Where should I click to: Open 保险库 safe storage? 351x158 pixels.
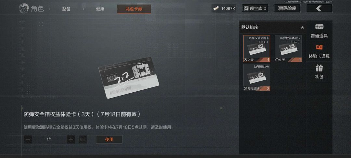click(x=287, y=8)
